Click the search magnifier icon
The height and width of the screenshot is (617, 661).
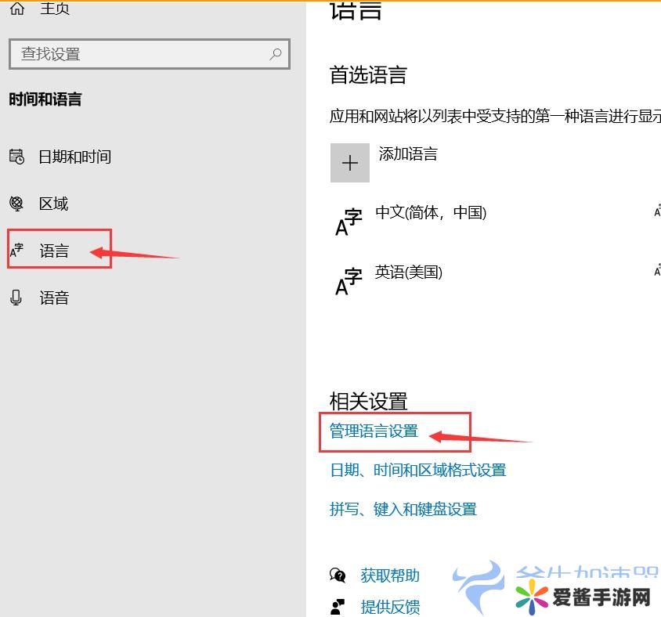[x=275, y=54]
